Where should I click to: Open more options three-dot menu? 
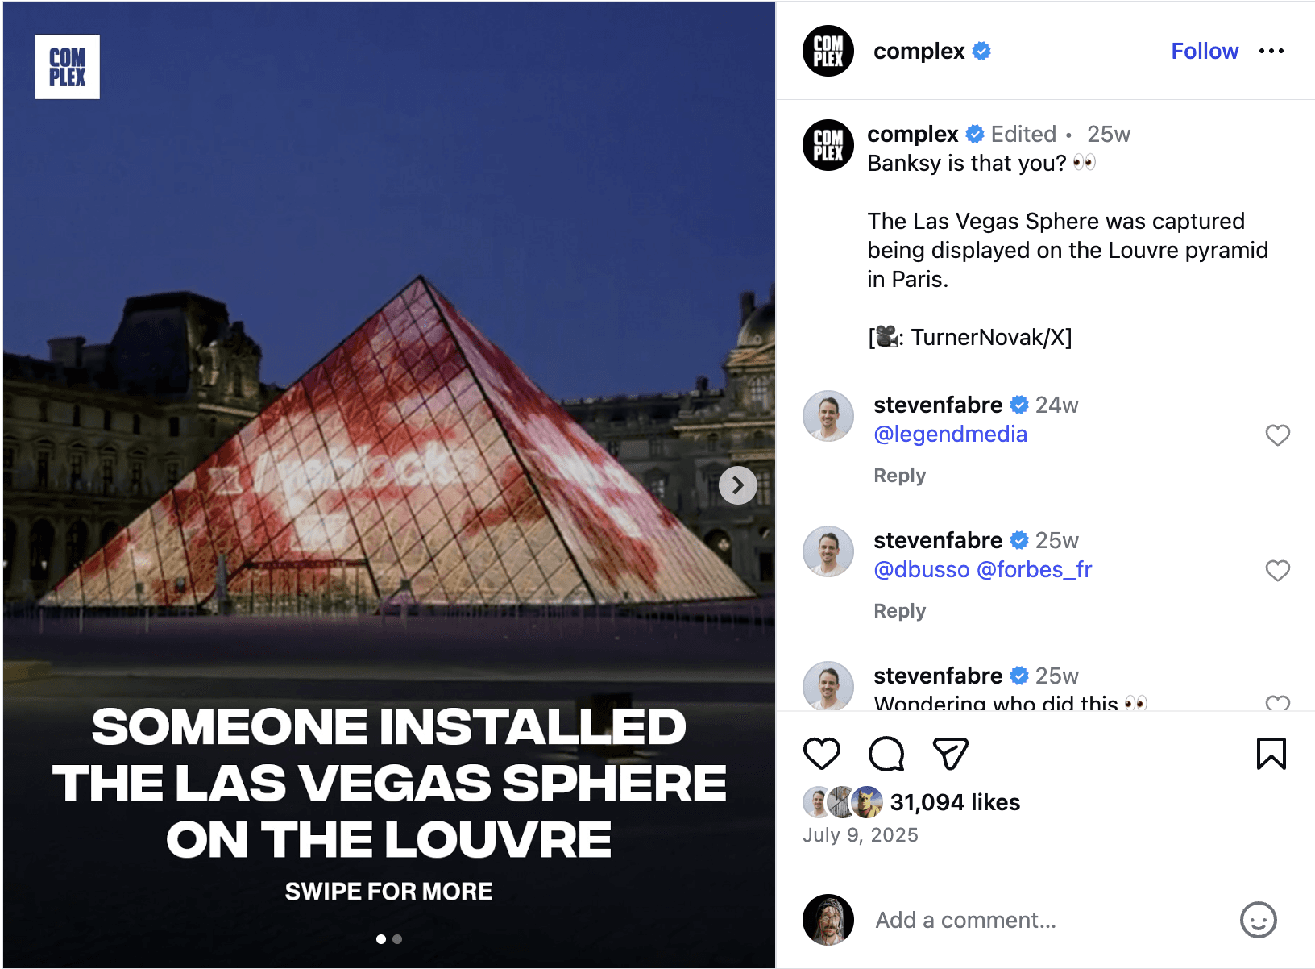(x=1271, y=51)
